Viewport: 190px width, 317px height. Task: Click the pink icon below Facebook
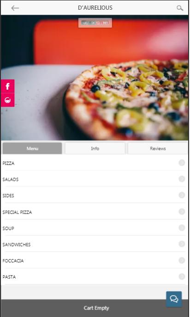[8, 100]
